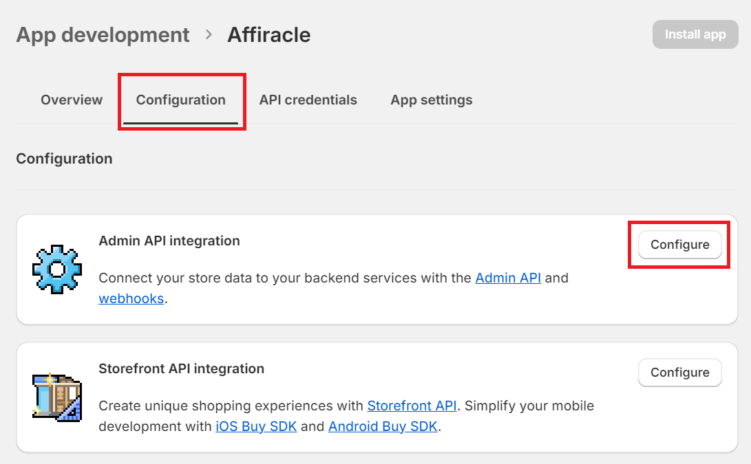
Task: Follow the webhooks link
Action: click(x=131, y=298)
